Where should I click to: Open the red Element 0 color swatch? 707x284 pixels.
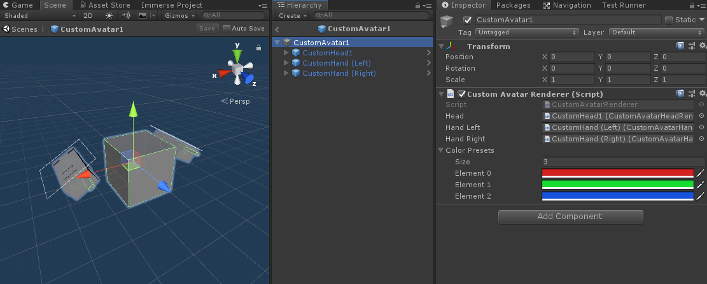coord(617,173)
